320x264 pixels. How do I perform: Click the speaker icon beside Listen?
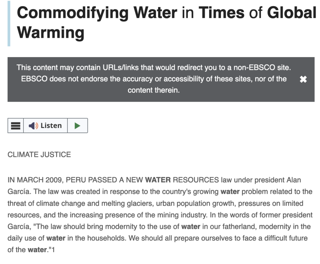point(33,125)
